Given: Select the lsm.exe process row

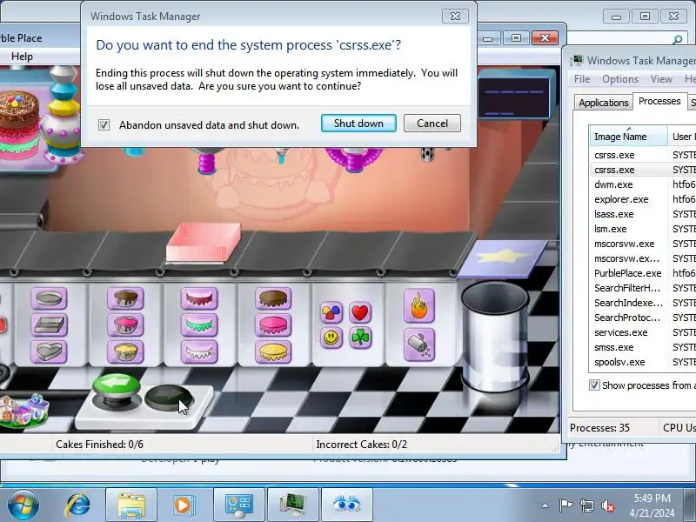Looking at the screenshot, I should coord(643,229).
